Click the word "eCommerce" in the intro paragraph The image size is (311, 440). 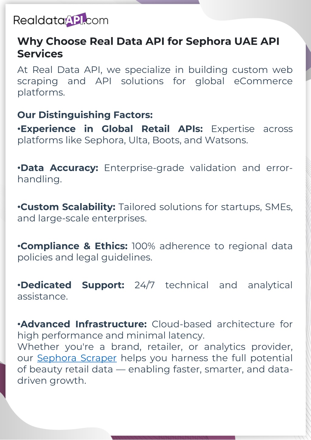point(263,81)
